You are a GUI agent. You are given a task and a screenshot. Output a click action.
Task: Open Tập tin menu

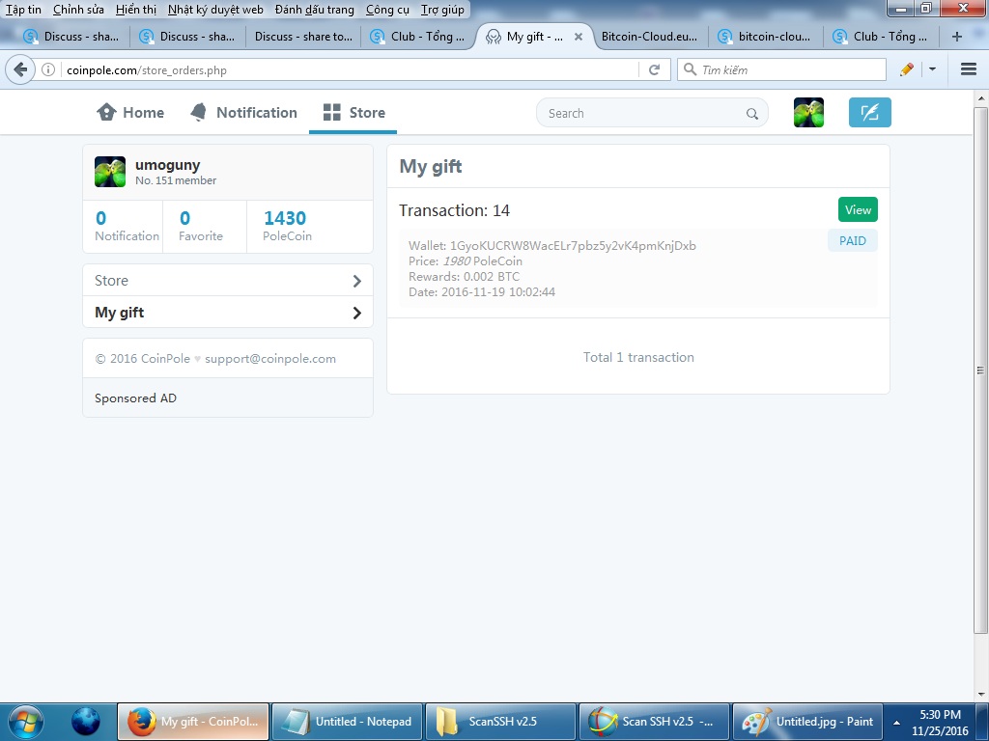(x=23, y=10)
